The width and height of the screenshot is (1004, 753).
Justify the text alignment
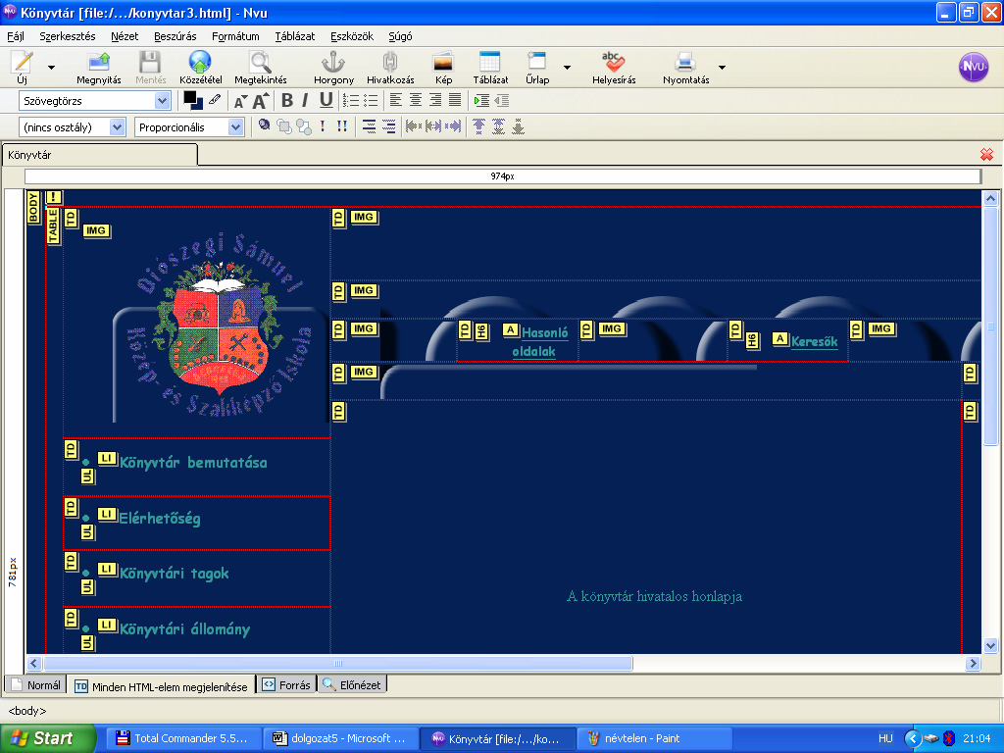(x=455, y=100)
